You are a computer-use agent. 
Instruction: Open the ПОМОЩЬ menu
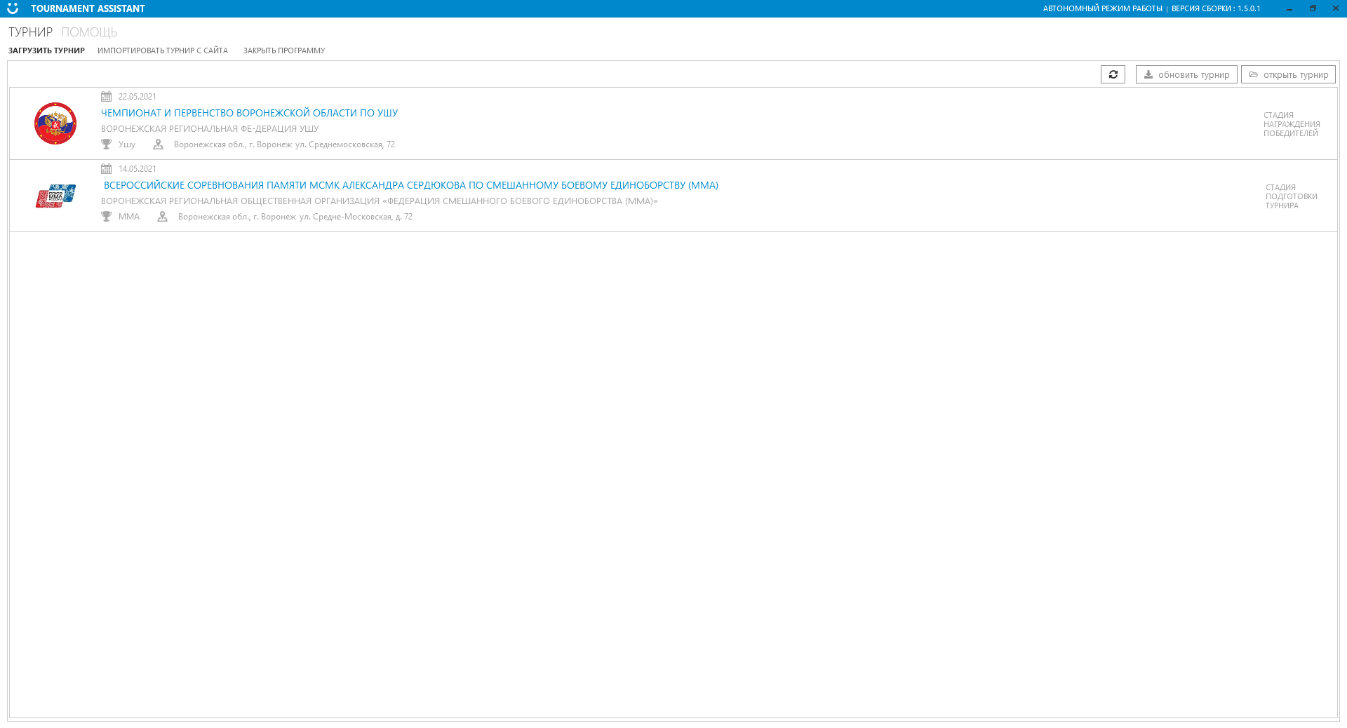coord(89,32)
